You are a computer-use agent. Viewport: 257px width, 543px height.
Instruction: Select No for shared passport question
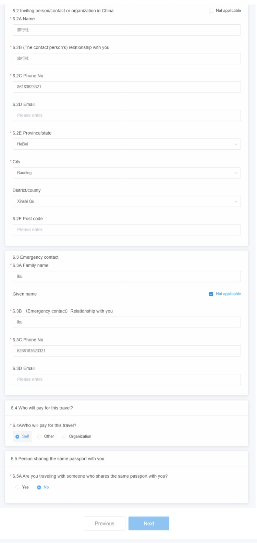coord(39,487)
